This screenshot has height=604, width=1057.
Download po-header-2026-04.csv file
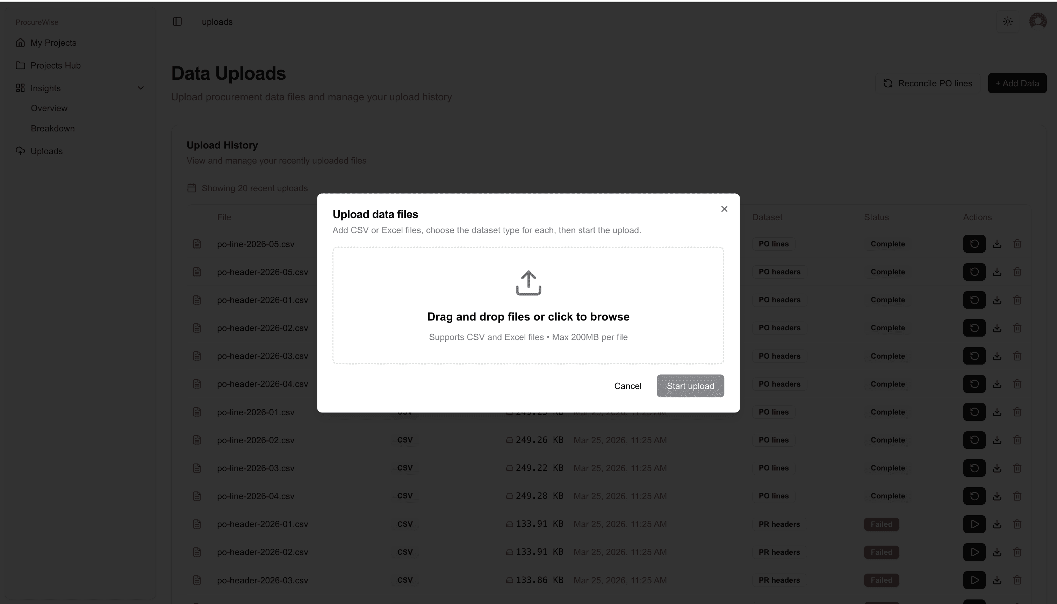(997, 384)
